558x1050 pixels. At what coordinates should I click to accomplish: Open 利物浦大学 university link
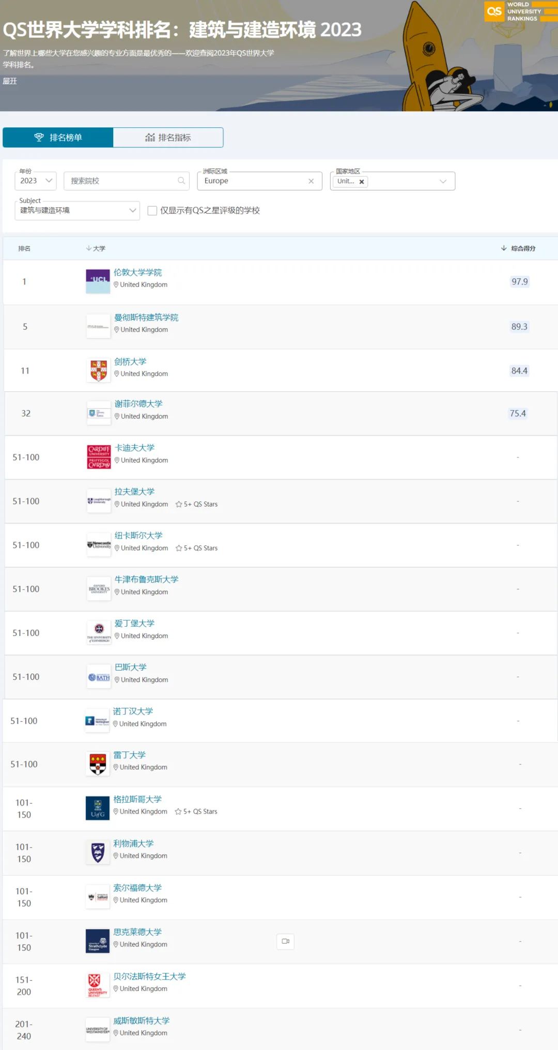[133, 843]
